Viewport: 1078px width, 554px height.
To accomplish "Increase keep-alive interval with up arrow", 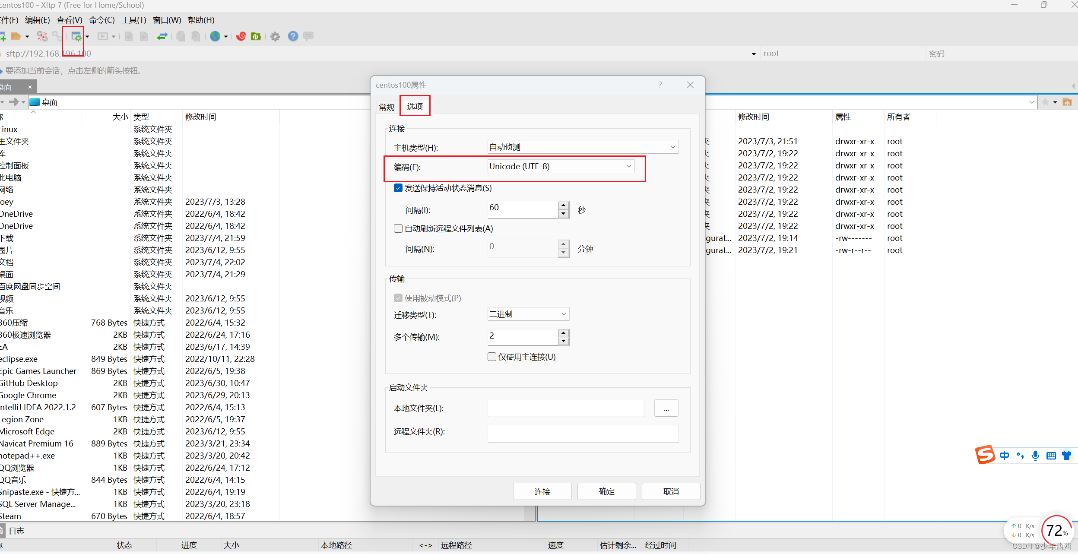I will pos(563,206).
